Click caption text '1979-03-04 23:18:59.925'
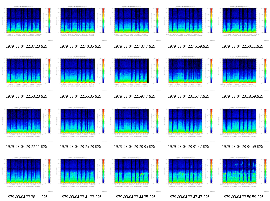Viewport: 270px width, 201px height. 243,96
